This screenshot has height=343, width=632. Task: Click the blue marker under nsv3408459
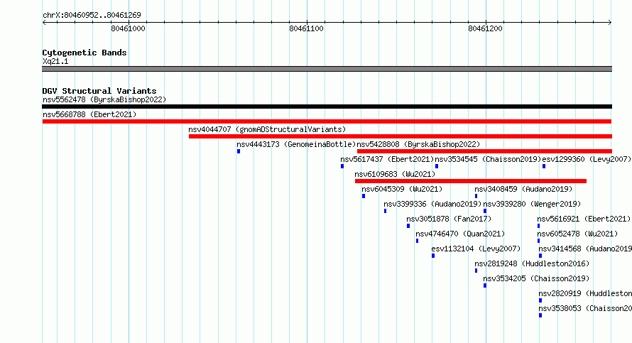(476, 196)
